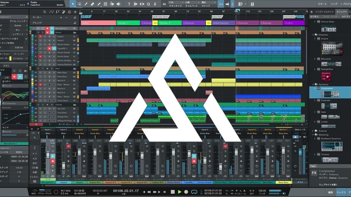Click the tempo value 126.00
Screen dimensions: 351x197
point(262,191)
